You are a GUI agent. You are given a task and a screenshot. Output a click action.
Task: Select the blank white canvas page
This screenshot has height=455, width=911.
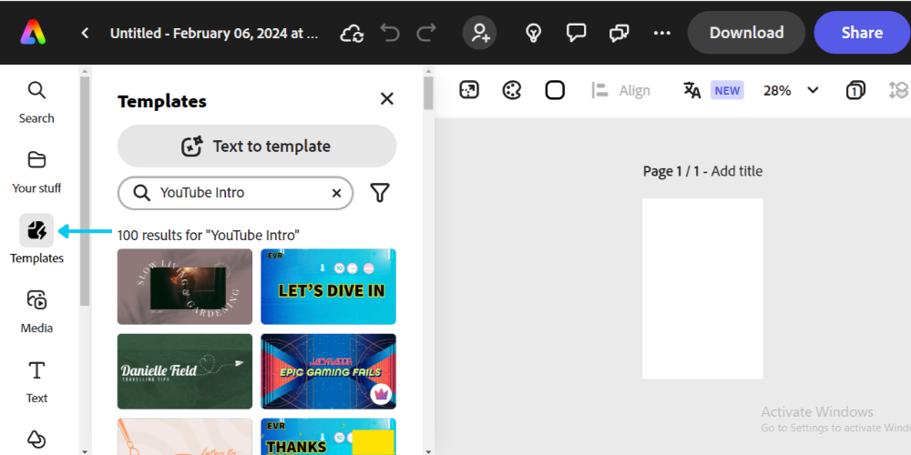pos(702,289)
